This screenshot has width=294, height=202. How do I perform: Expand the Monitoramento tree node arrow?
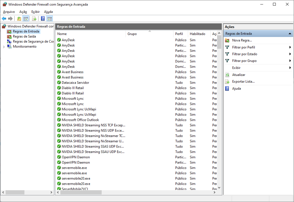4,47
